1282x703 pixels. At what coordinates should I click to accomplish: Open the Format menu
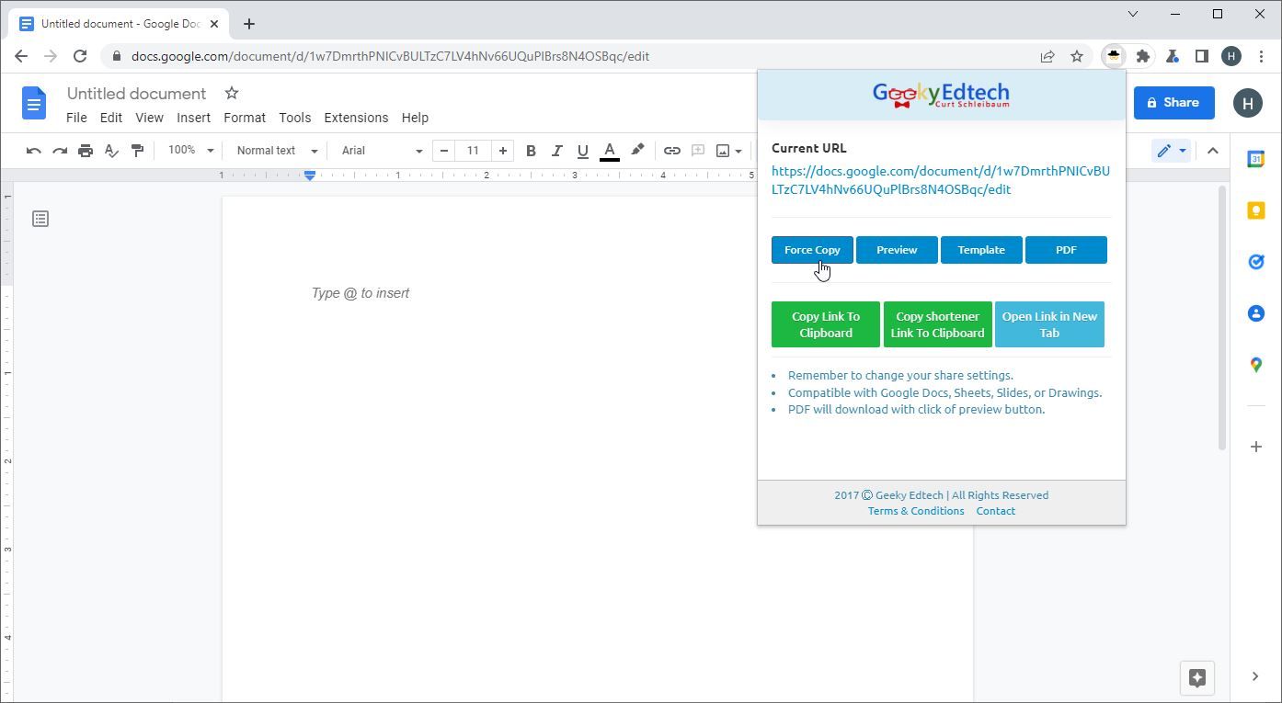(x=245, y=118)
